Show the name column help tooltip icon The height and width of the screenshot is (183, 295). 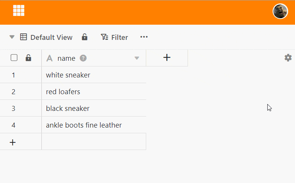click(83, 58)
